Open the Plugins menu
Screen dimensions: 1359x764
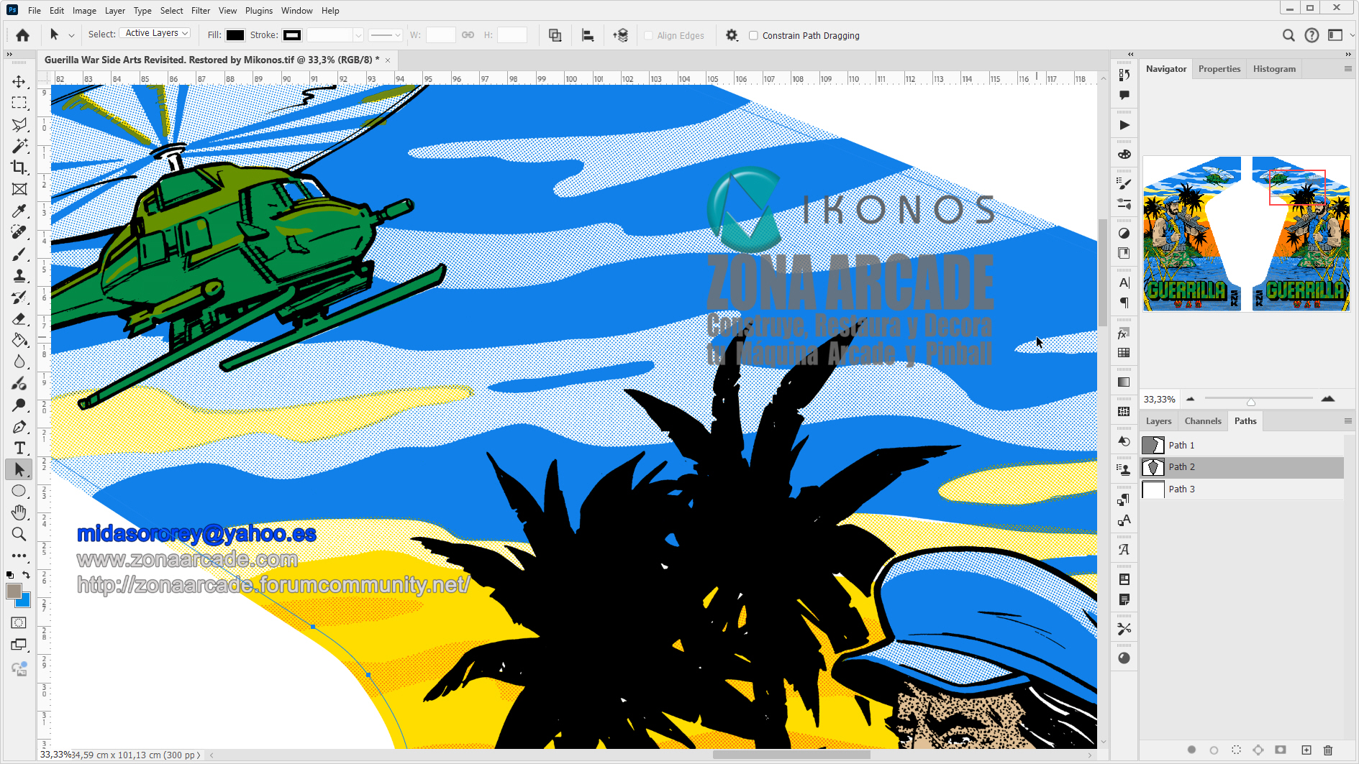(259, 11)
